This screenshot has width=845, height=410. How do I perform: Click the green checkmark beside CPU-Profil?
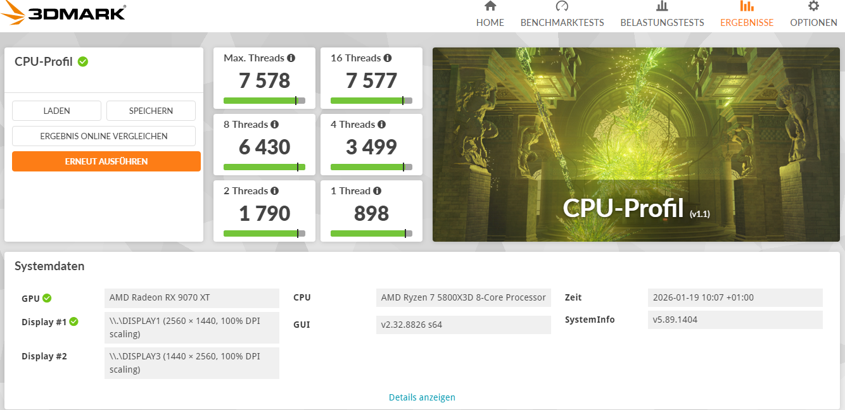83,61
